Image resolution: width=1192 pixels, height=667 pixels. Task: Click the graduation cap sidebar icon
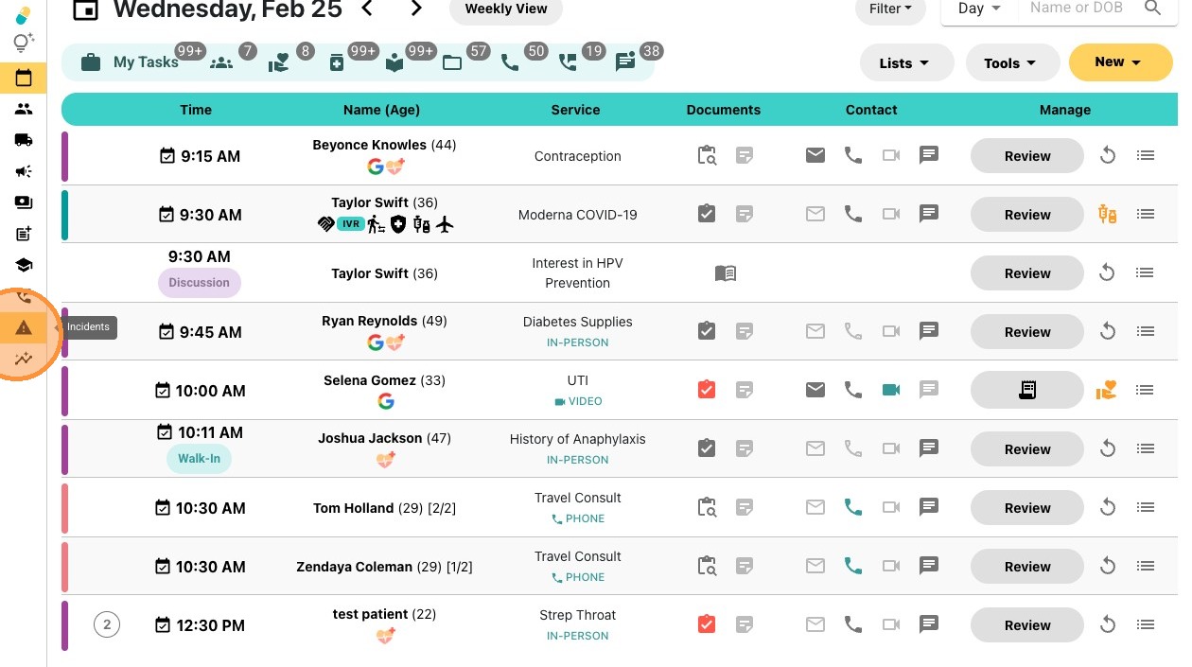[24, 265]
